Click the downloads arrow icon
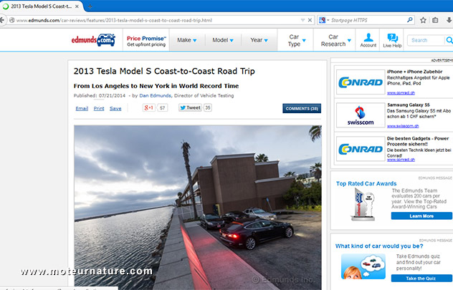This screenshot has height=290, width=453. [449, 20]
